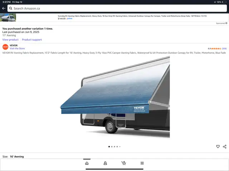This screenshot has width=229, height=171.
Task: Click the $144.99 sponsored price
Action: click(x=62, y=19)
